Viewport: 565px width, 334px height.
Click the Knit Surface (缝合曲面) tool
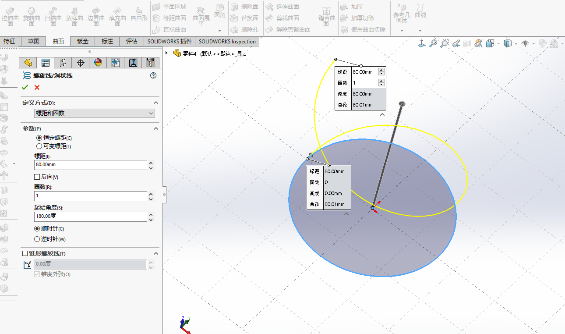327,16
